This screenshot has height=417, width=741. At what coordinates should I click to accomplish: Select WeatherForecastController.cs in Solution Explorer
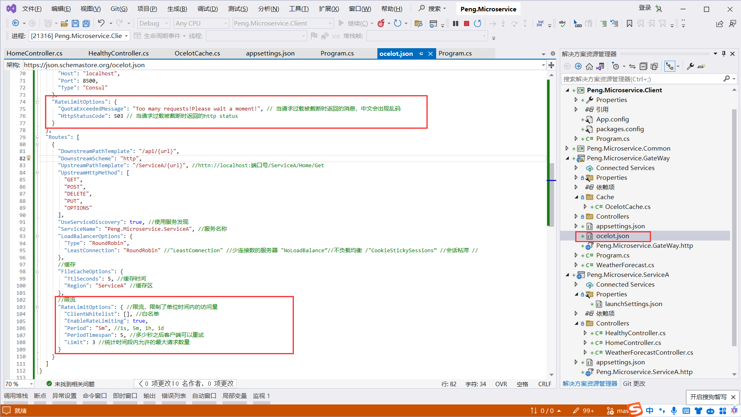649,353
